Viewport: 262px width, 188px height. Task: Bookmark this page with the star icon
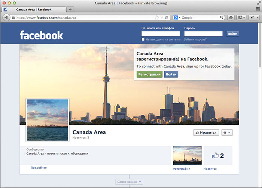[157, 18]
